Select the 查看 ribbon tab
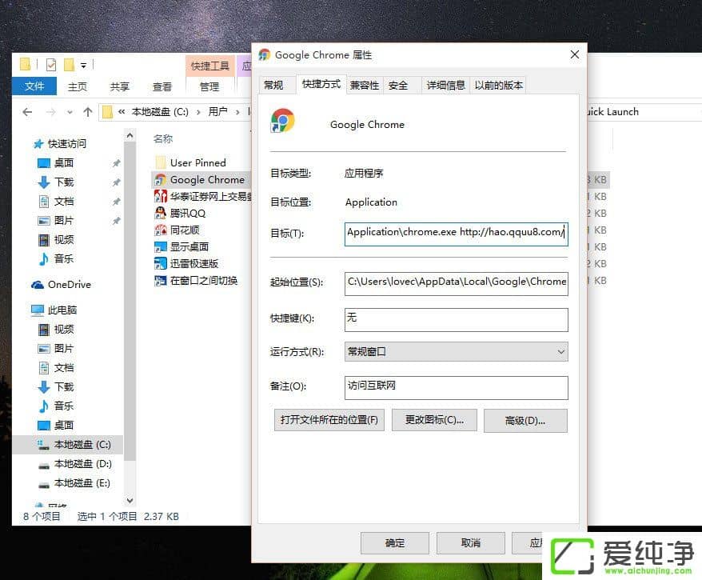The width and height of the screenshot is (702, 580). click(162, 86)
